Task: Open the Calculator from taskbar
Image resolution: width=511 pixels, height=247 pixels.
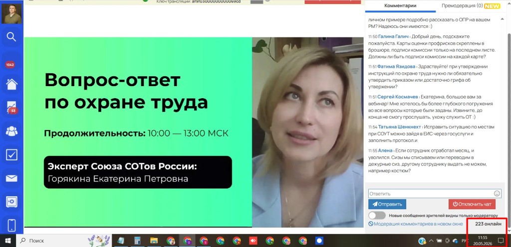Action: pos(137,241)
